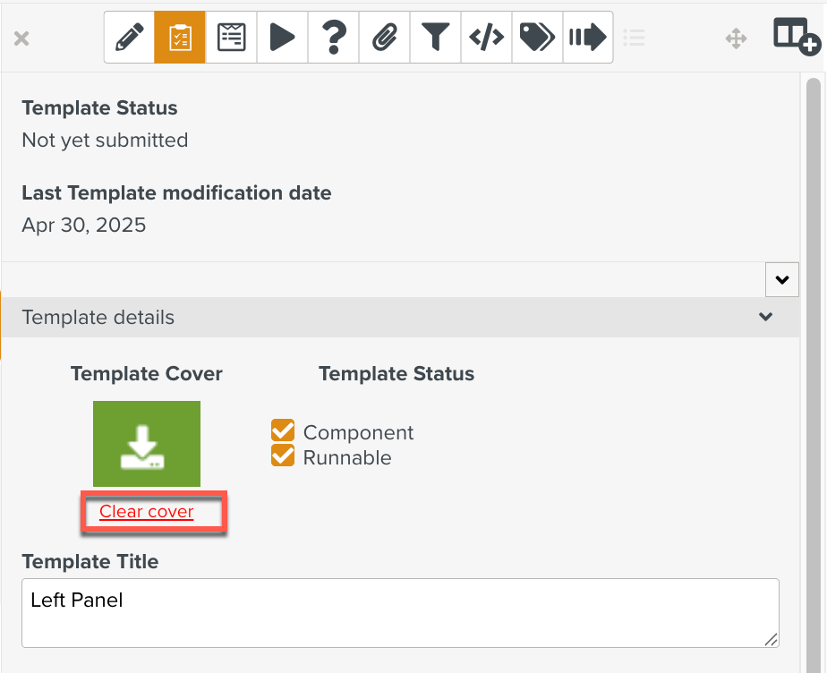Open the code brackets icon
The image size is (827, 673).
pyautogui.click(x=486, y=38)
